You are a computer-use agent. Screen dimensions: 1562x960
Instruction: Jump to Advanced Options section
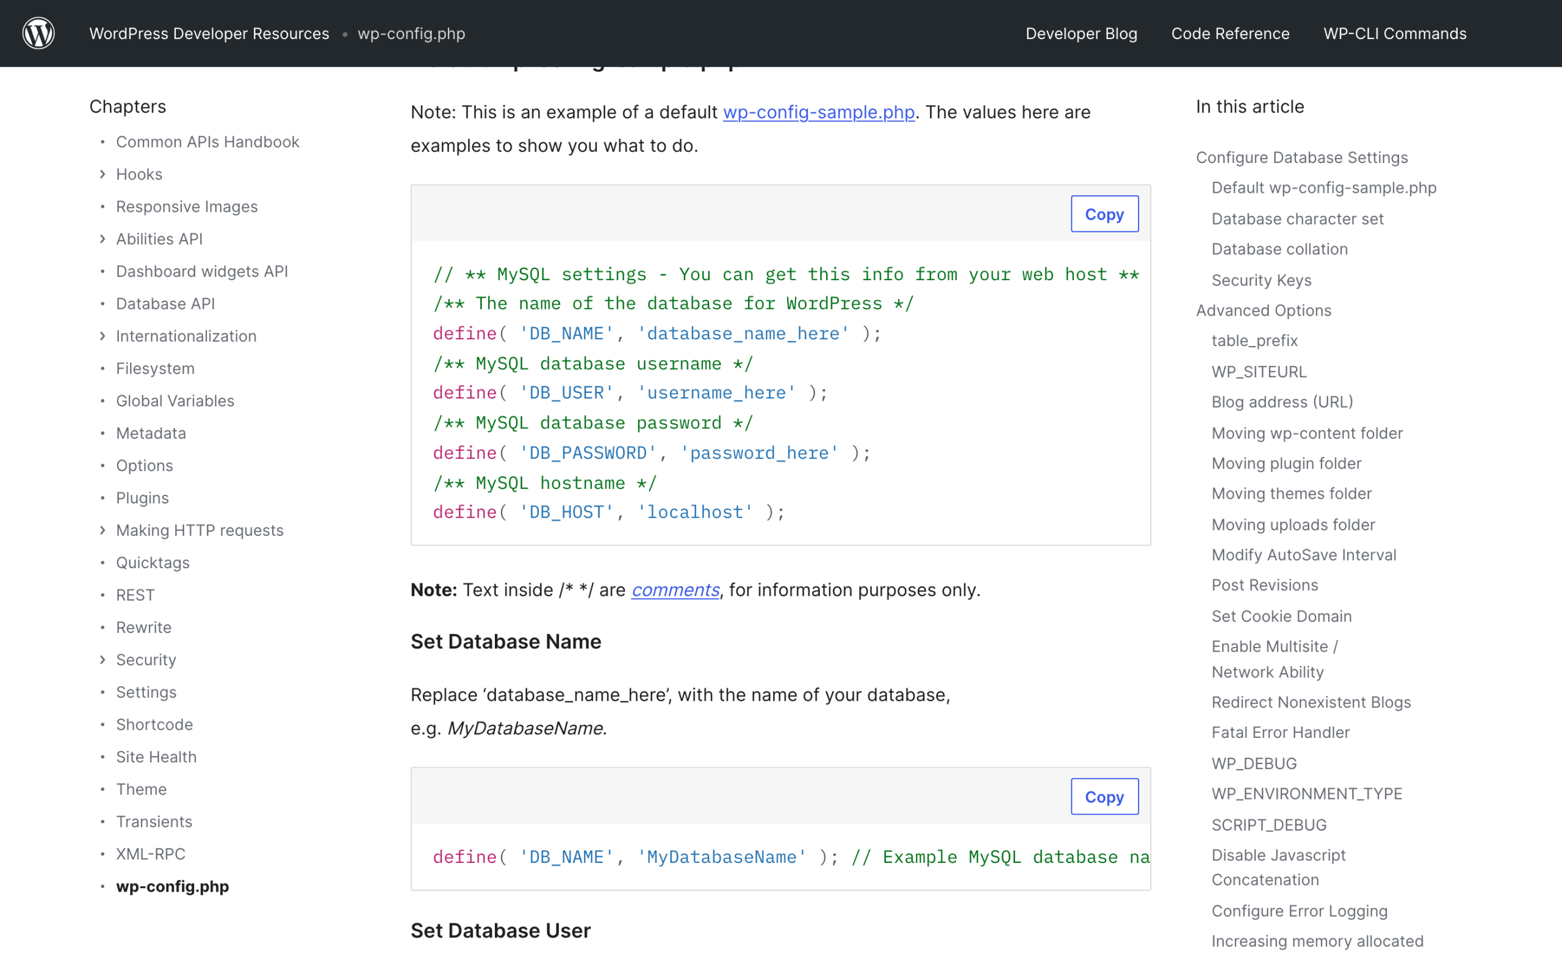pos(1263,311)
